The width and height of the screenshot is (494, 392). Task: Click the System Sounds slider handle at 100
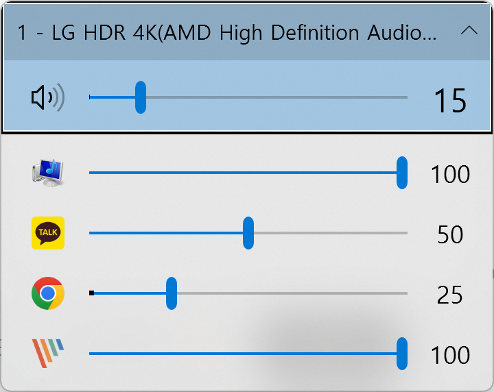402,173
